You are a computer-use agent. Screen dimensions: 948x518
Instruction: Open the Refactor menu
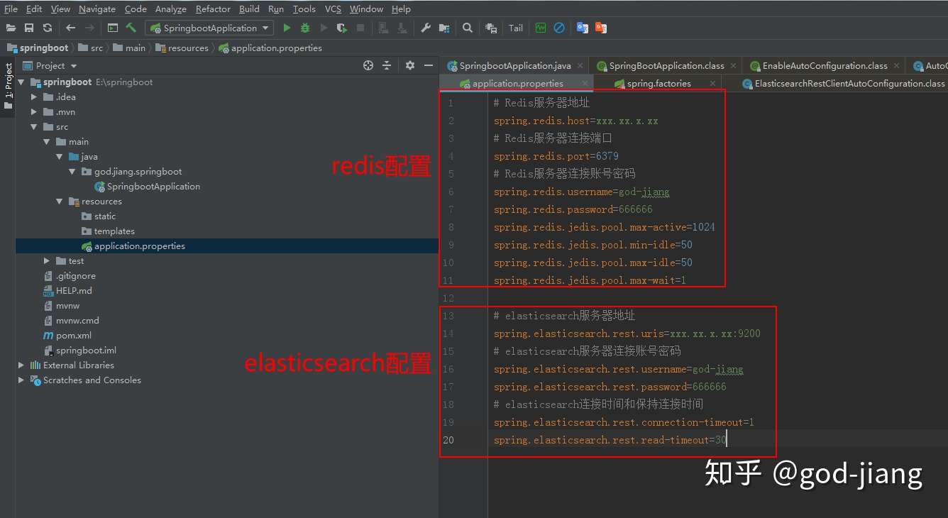pos(213,9)
